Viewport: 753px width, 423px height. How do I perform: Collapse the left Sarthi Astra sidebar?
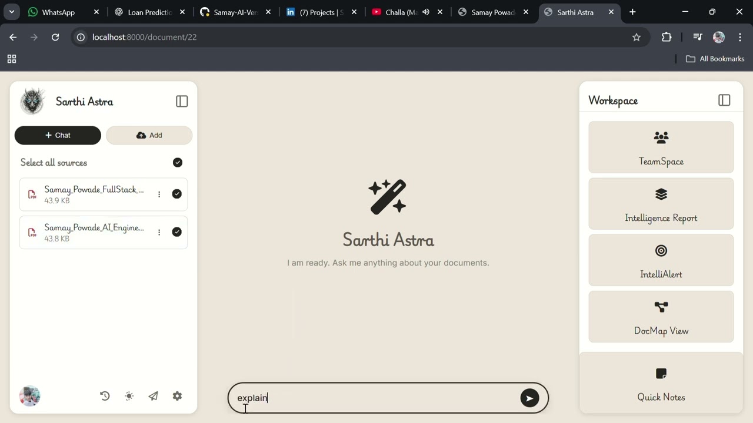182,102
